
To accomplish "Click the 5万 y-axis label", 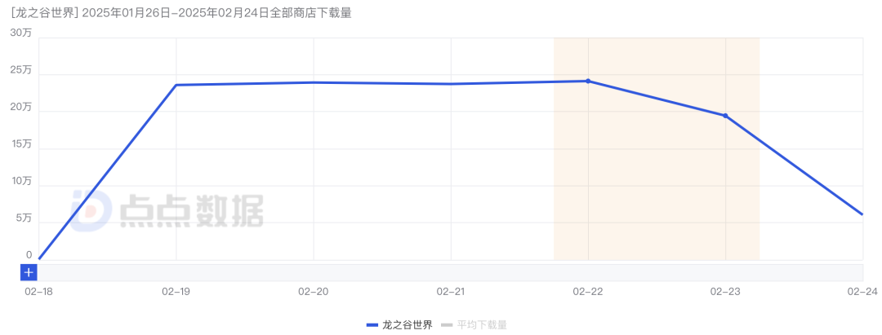I will click(x=24, y=218).
